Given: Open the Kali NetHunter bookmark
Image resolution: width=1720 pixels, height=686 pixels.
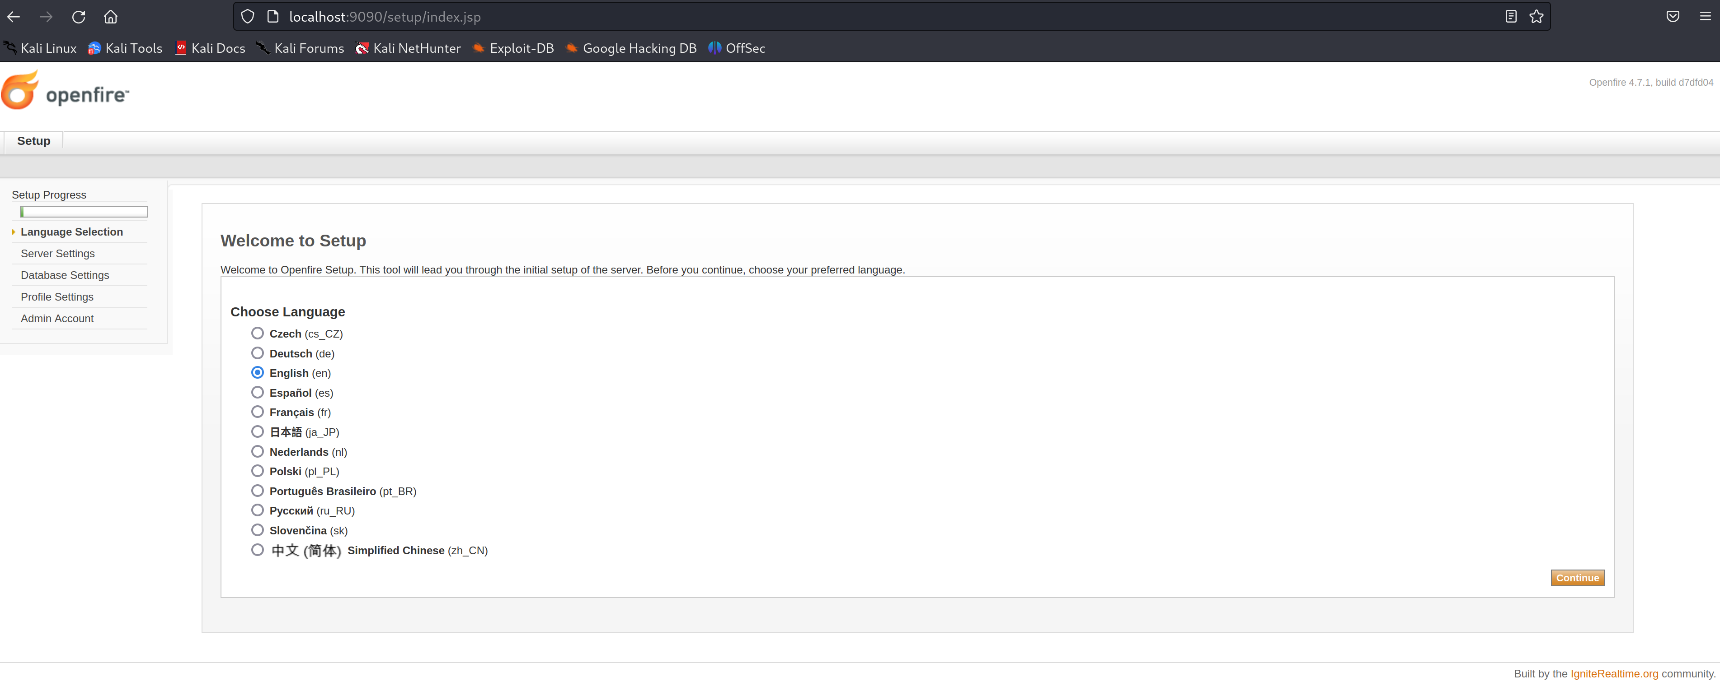Looking at the screenshot, I should tap(408, 48).
